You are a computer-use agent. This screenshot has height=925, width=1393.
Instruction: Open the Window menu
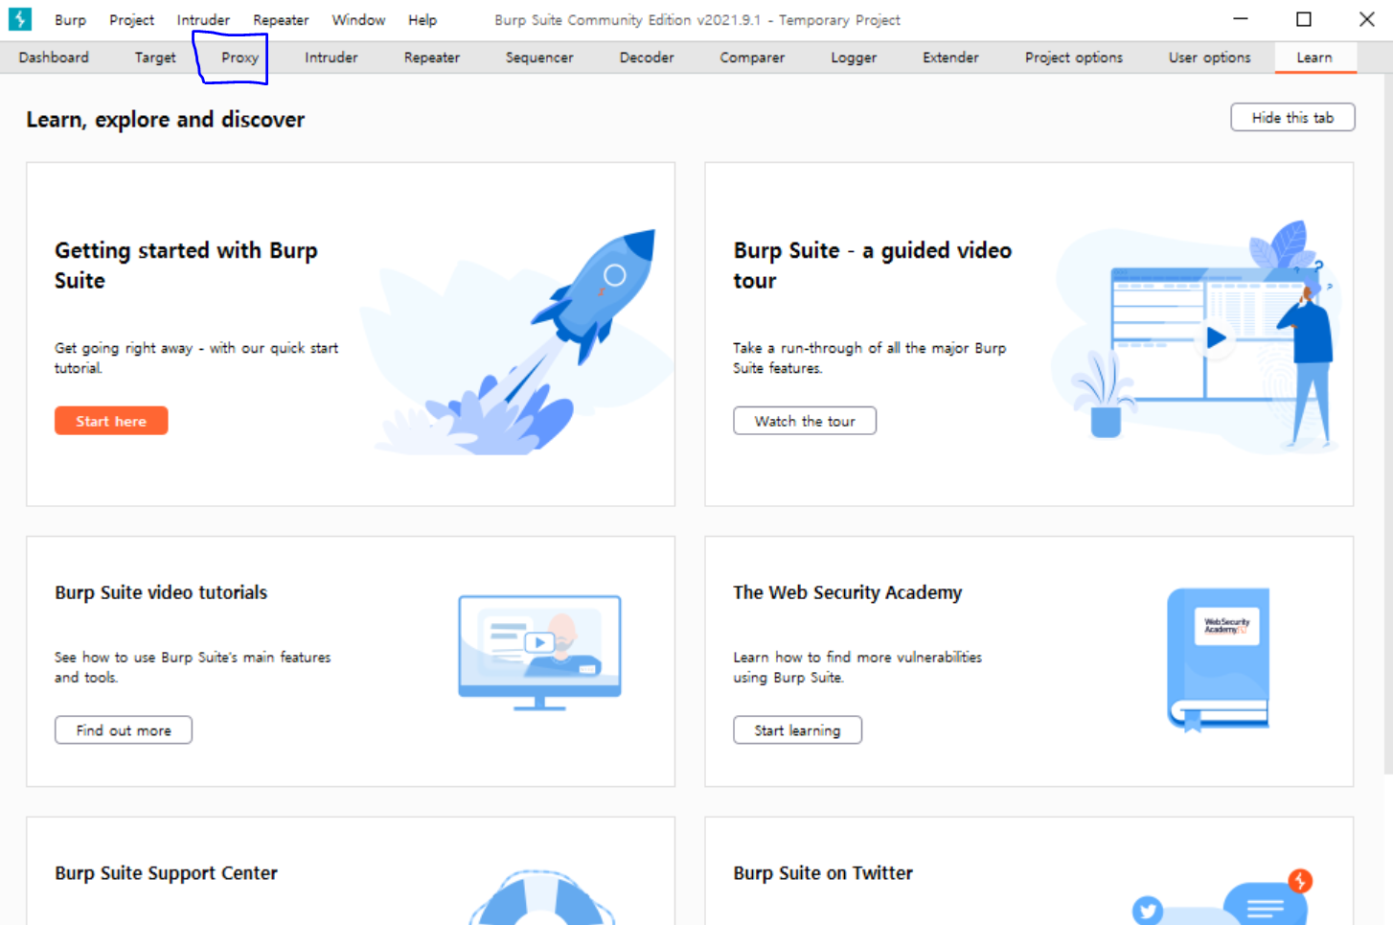click(358, 20)
